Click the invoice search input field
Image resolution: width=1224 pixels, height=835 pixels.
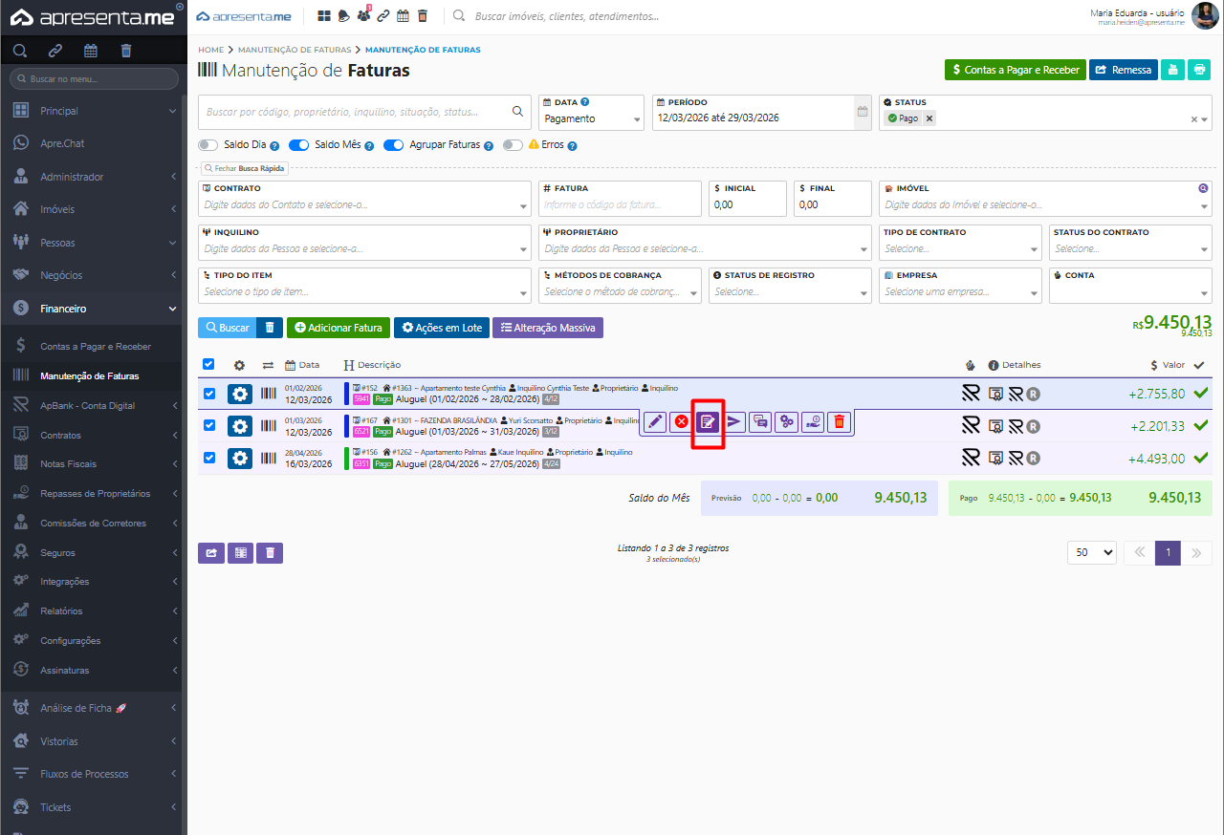[354, 112]
